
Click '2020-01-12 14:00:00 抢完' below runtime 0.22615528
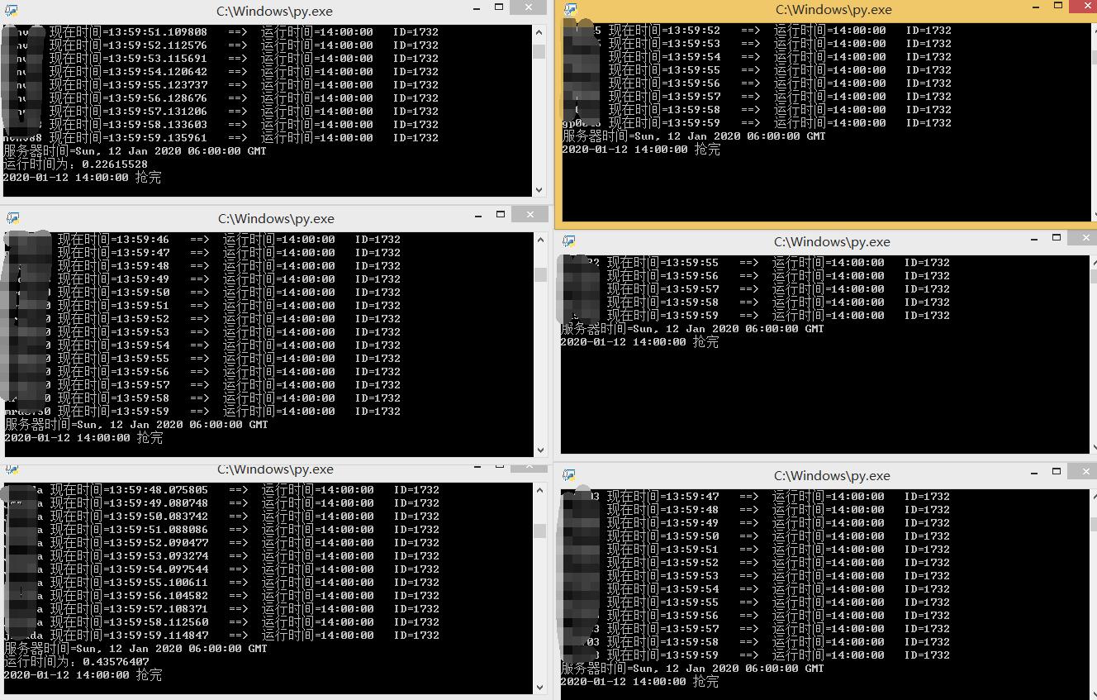click(83, 178)
